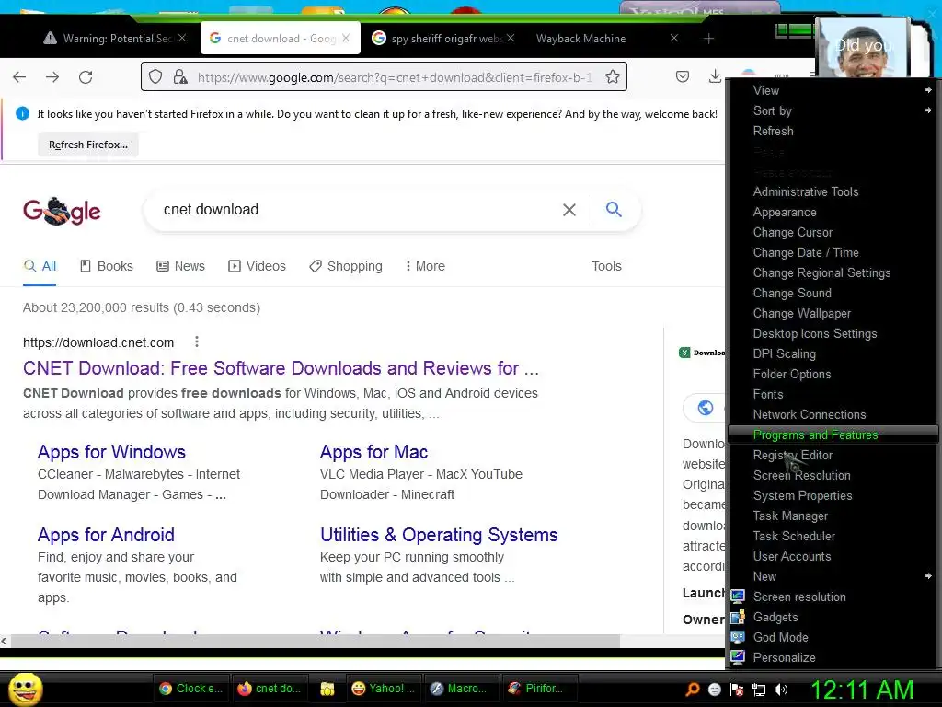Select the News search tab
This screenshot has height=707, width=942.
coord(181,266)
